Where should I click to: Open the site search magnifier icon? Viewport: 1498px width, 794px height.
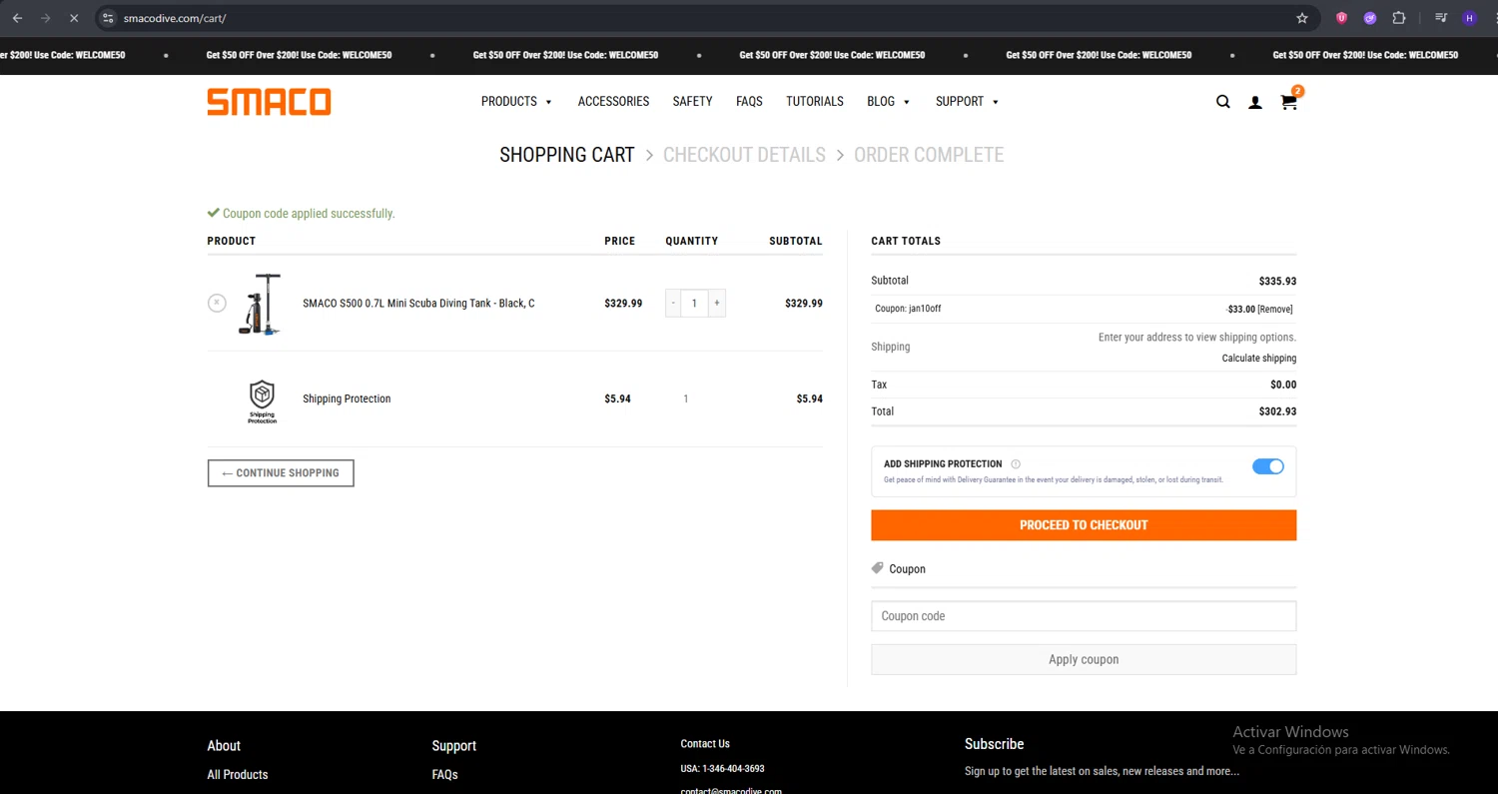pyautogui.click(x=1223, y=102)
